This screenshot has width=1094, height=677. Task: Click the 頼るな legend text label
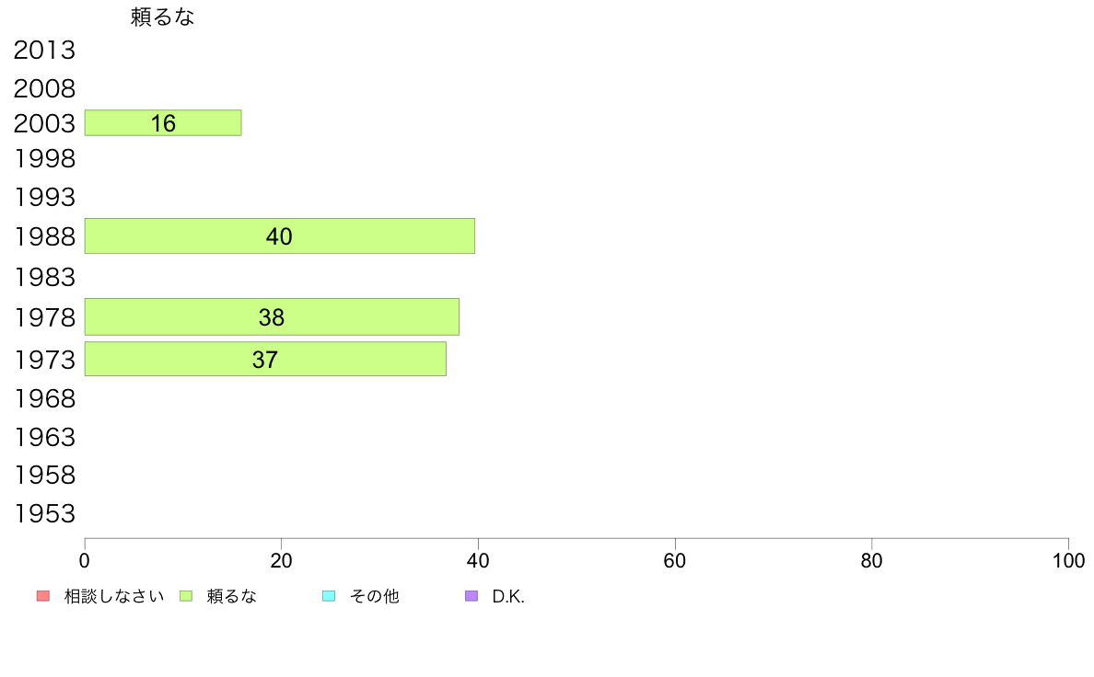(x=232, y=596)
